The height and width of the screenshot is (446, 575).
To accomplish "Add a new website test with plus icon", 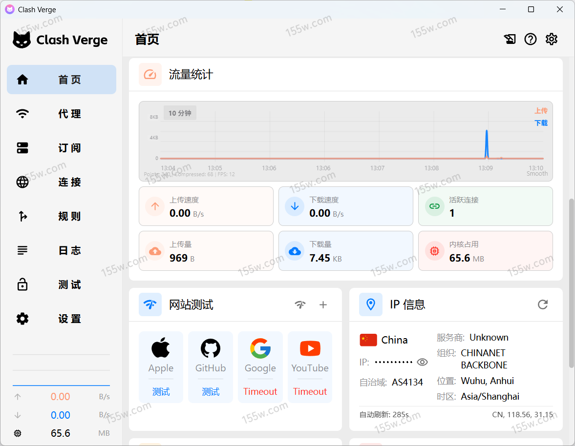I will pyautogui.click(x=323, y=304).
